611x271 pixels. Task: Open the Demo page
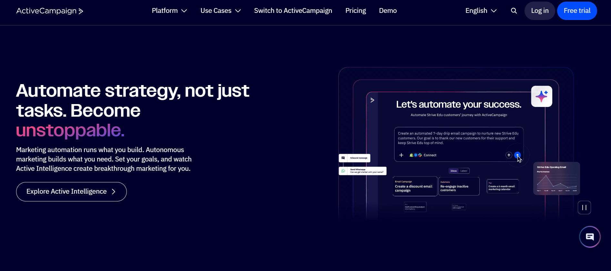[x=388, y=11]
